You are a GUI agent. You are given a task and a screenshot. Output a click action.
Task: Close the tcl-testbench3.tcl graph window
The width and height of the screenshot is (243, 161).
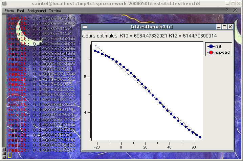(230, 27)
